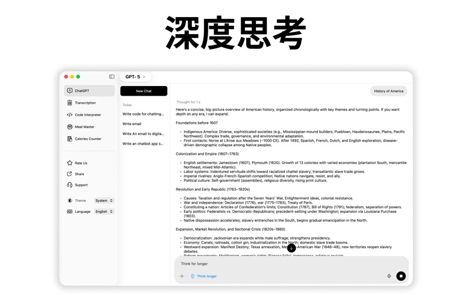Click the ChatGPT chat bubble icon
This screenshot has height=295, width=472.
[70, 91]
